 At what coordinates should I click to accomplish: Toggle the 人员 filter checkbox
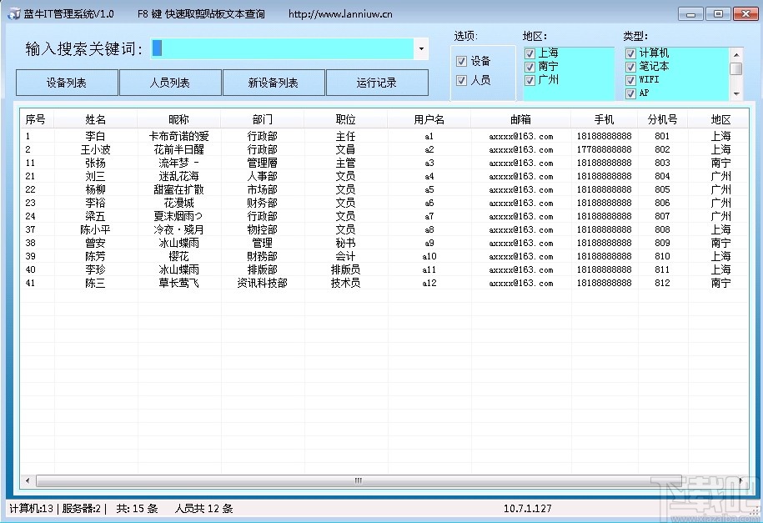click(461, 79)
